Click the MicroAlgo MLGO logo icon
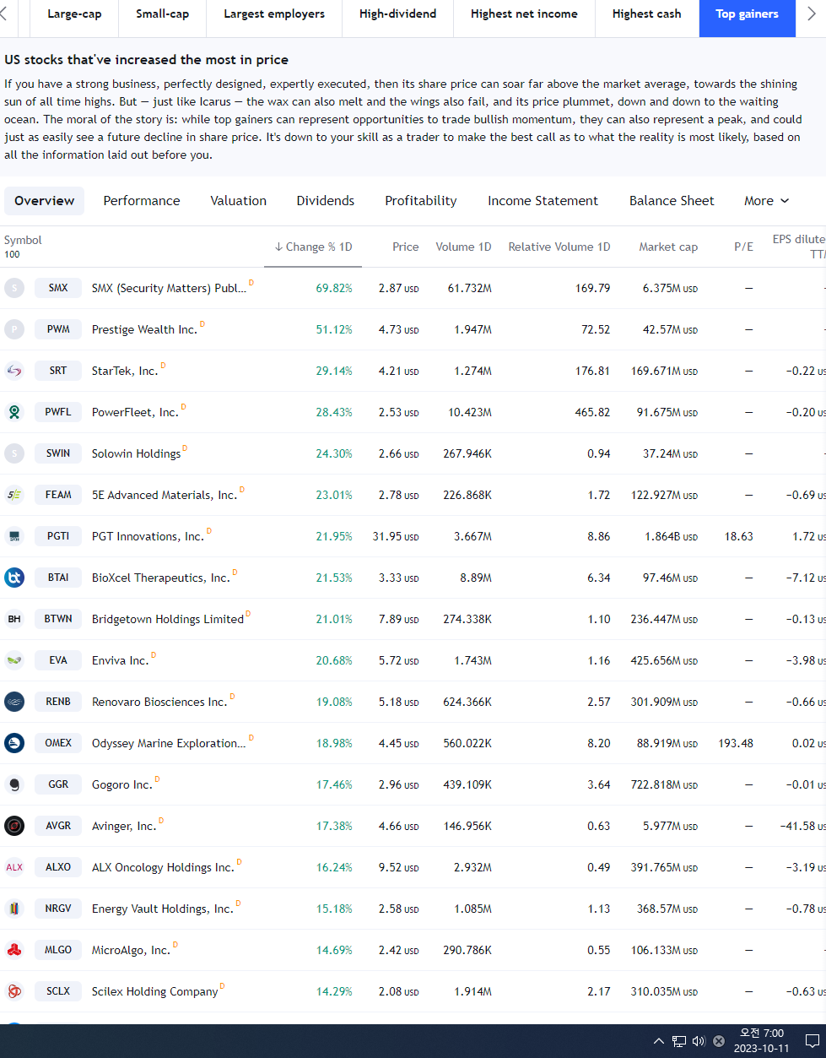Viewport: 826px width, 1058px height. click(14, 950)
